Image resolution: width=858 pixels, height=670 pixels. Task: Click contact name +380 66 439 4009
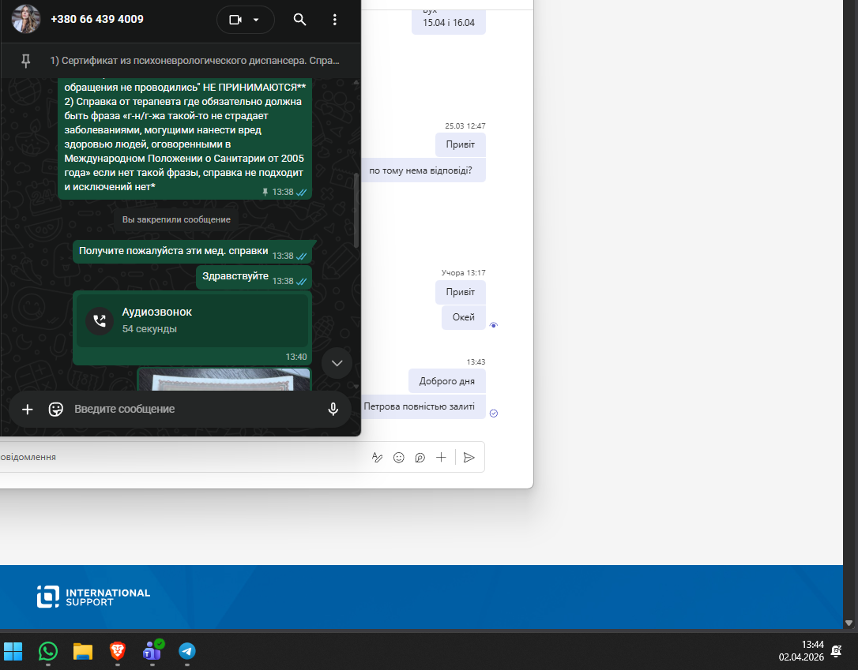97,19
